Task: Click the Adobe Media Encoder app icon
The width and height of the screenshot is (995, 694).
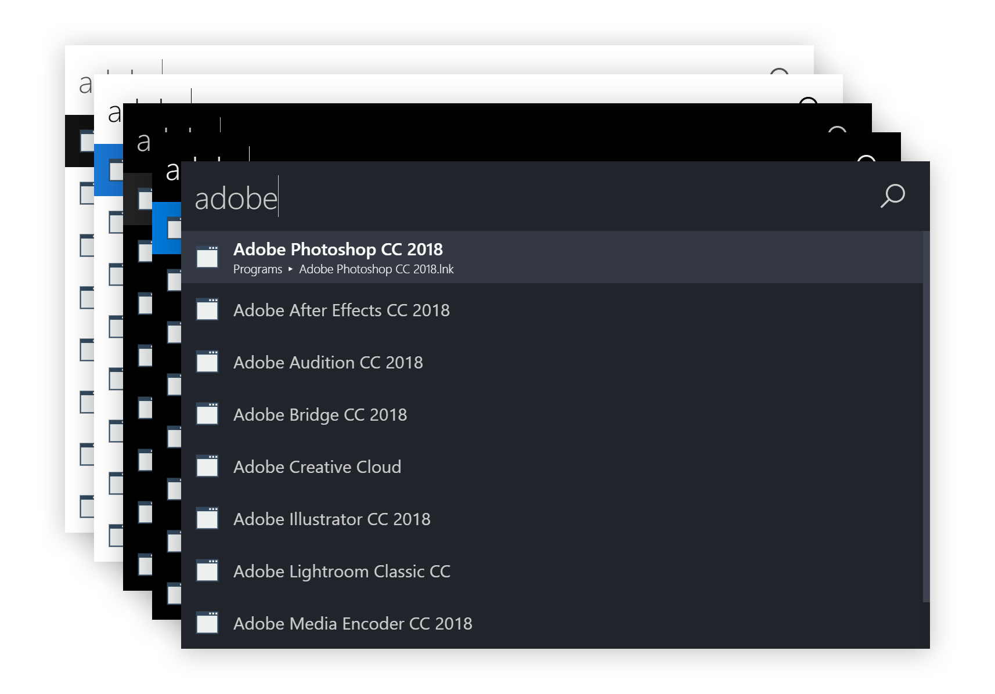Action: coord(207,623)
